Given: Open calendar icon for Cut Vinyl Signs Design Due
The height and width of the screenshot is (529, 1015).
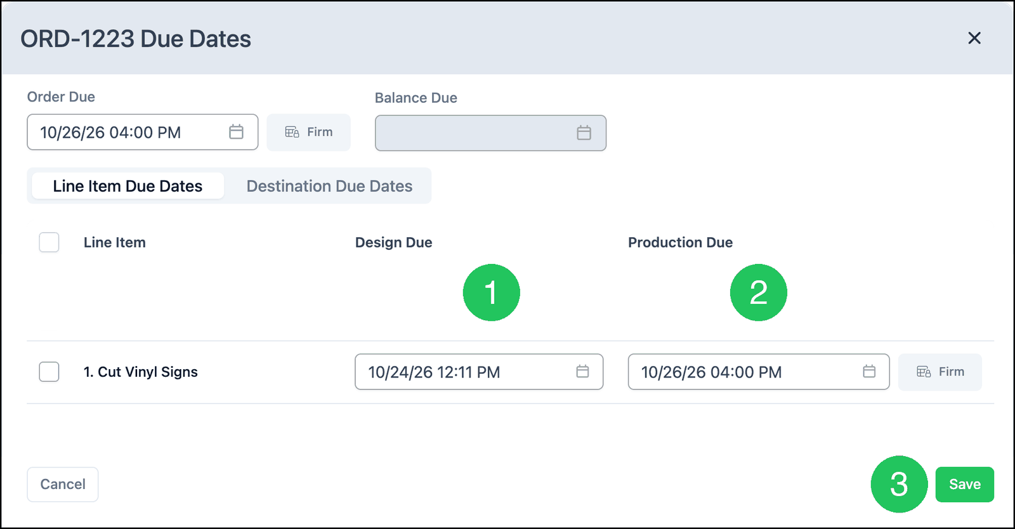Looking at the screenshot, I should pyautogui.click(x=582, y=372).
